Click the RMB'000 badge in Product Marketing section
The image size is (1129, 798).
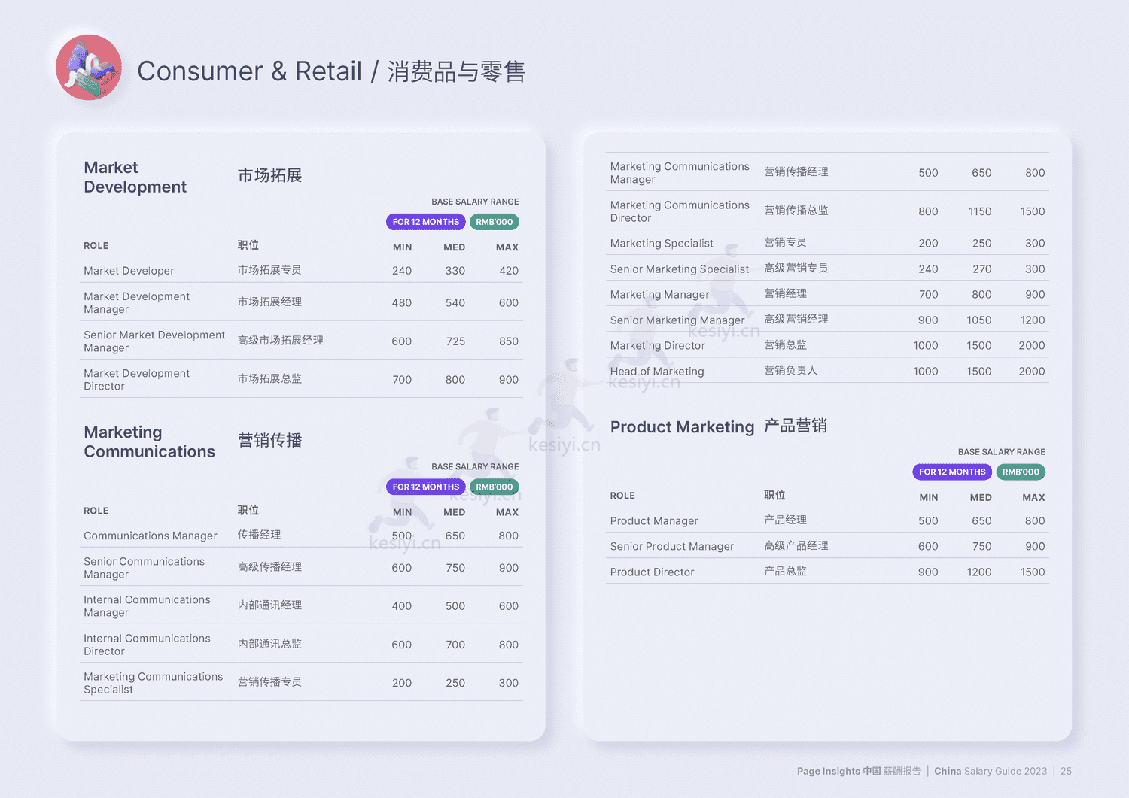[x=1021, y=472]
